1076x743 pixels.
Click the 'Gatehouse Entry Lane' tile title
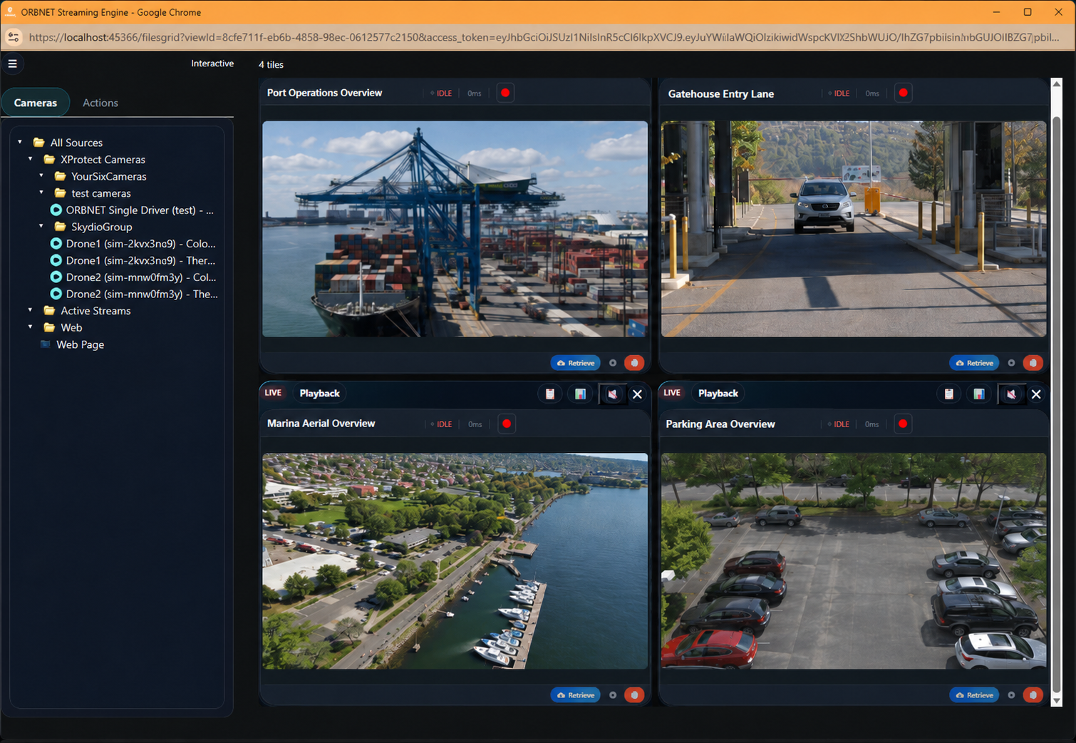coord(721,93)
